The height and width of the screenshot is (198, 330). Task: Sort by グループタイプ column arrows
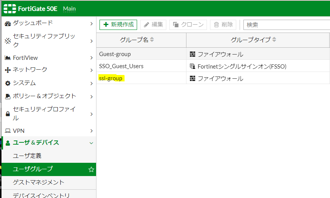(274, 39)
